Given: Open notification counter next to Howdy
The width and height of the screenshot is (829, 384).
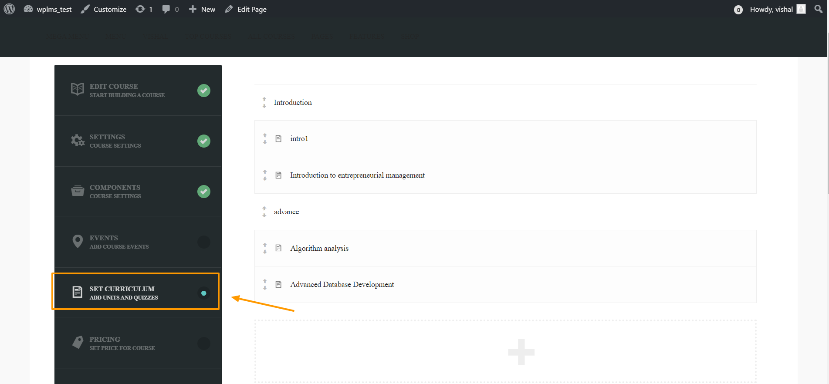Looking at the screenshot, I should 738,10.
